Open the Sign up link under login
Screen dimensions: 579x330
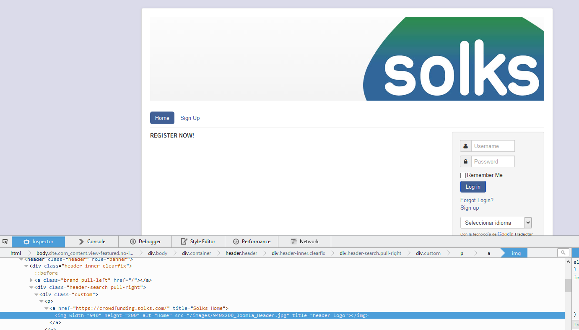click(470, 208)
